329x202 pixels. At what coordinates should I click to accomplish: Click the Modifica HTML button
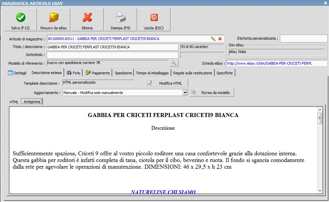[167, 83]
